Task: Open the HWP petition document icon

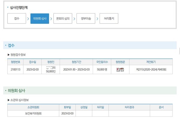Action: click(118, 70)
